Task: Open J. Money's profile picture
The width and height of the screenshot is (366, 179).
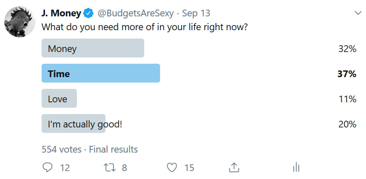Action: click(19, 22)
